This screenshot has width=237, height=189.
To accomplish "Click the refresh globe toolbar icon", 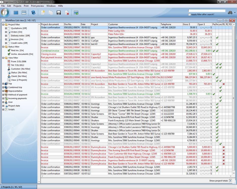I will (x=33, y=13).
